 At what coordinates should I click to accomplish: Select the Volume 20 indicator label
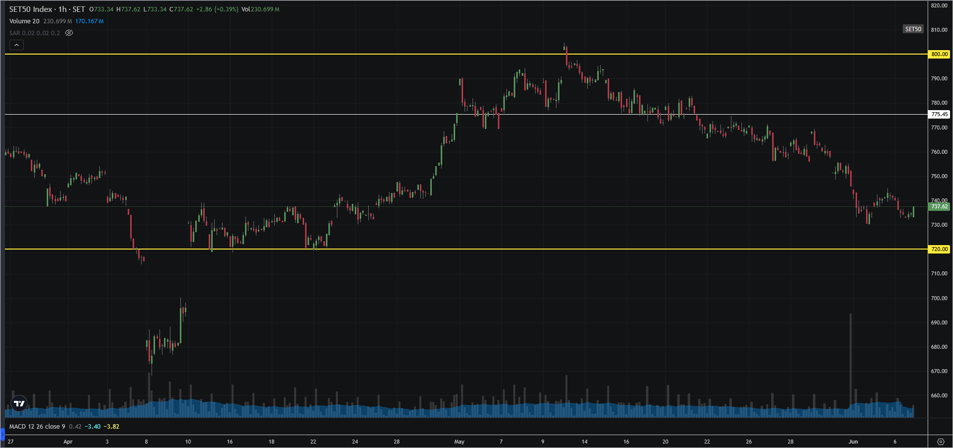pyautogui.click(x=24, y=21)
